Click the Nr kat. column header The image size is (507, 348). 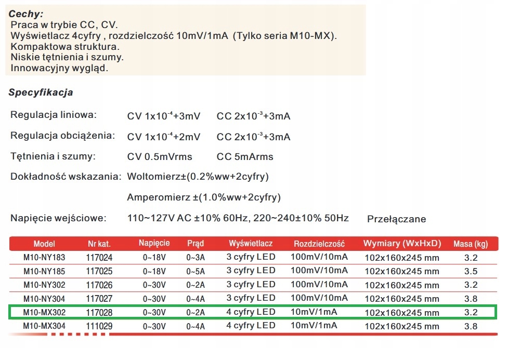click(x=99, y=244)
